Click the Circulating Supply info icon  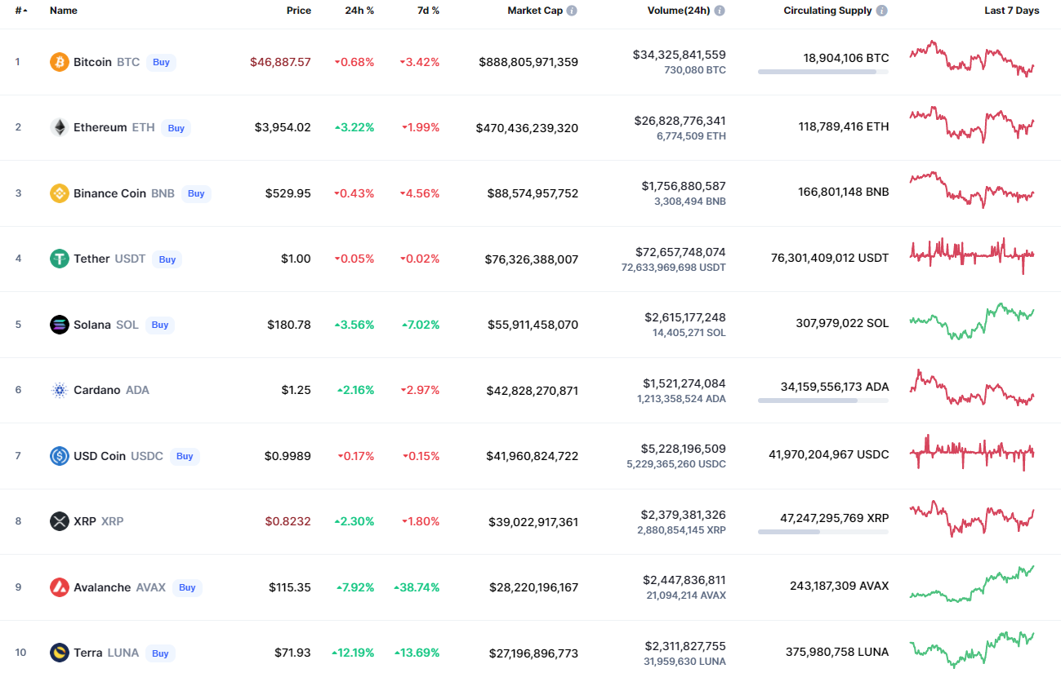coord(881,11)
